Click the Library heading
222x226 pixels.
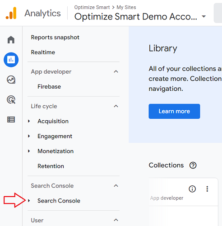163,48
